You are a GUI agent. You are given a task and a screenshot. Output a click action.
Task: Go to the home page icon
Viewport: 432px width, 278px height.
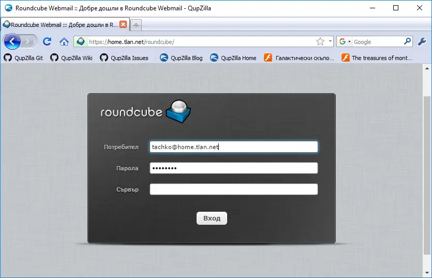64,41
